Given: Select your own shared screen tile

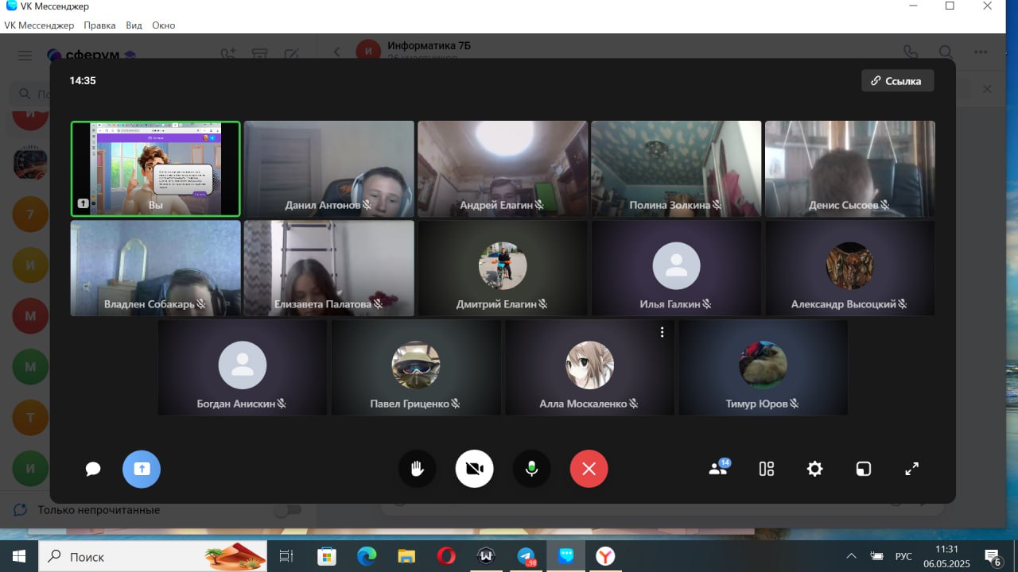Looking at the screenshot, I should (x=155, y=168).
